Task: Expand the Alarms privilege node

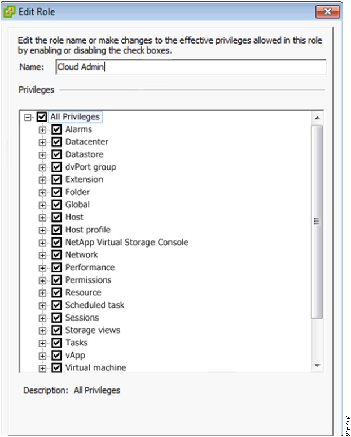Action: [42, 129]
